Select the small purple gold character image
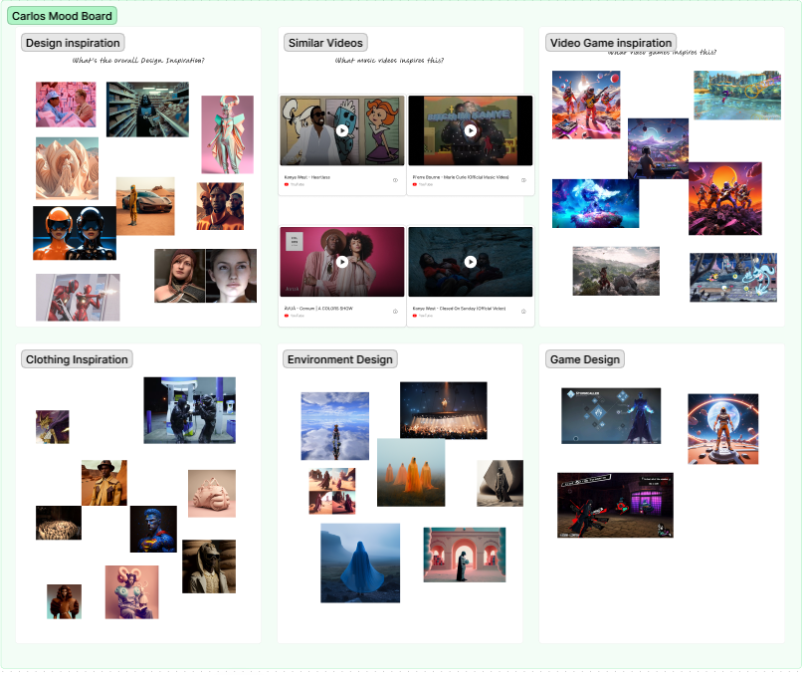This screenshot has width=805, height=675. point(53,427)
